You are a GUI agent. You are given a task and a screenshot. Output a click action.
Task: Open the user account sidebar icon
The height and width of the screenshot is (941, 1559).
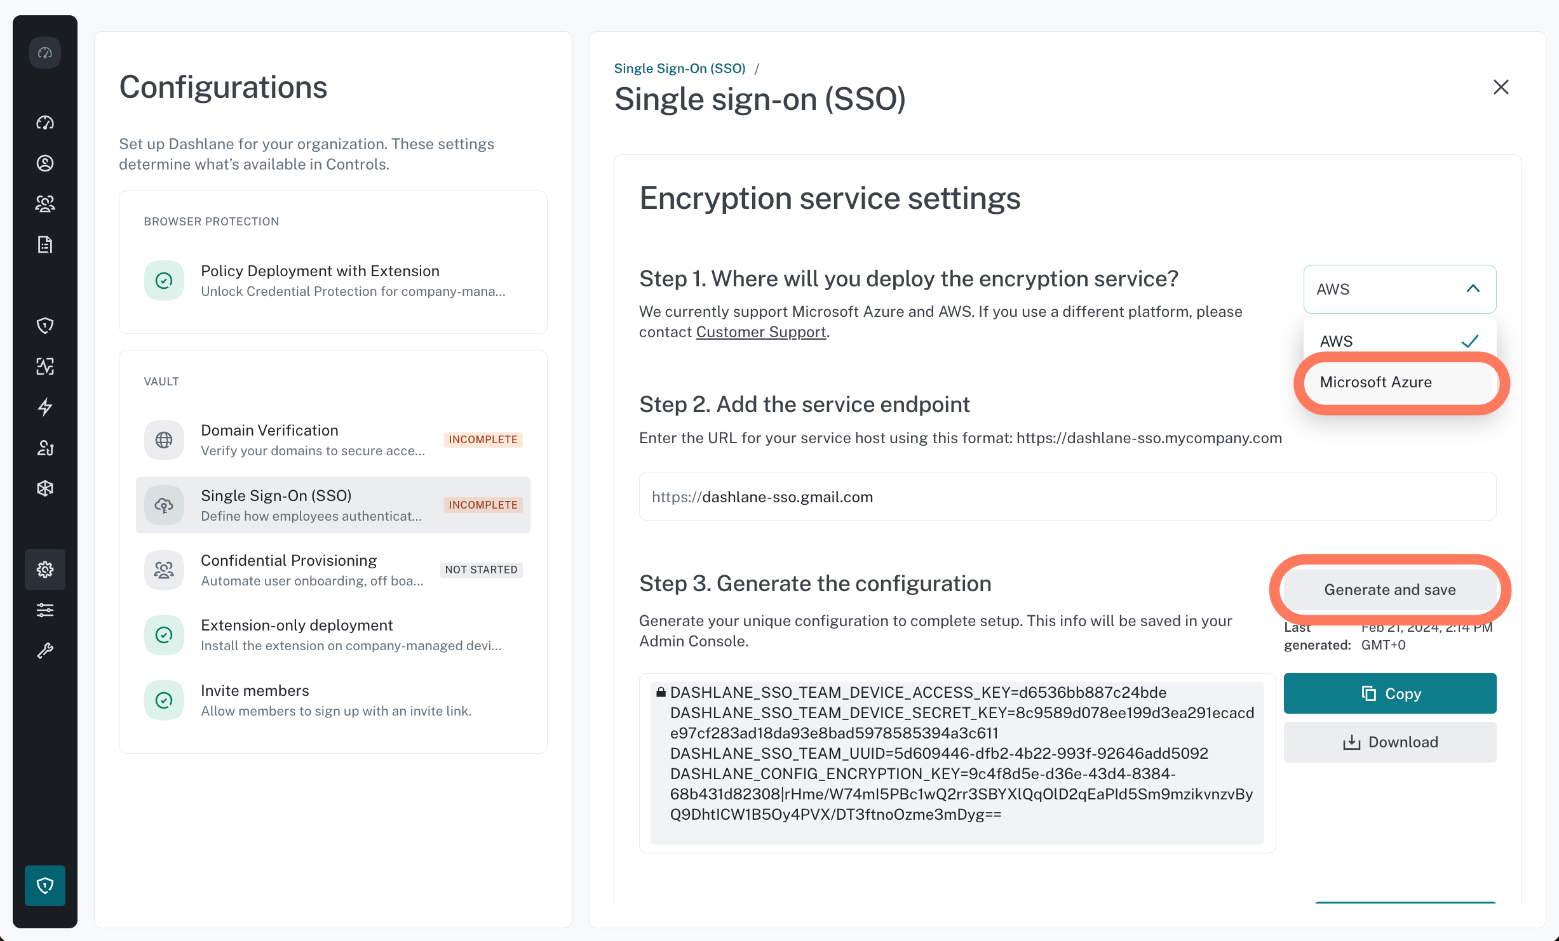pyautogui.click(x=45, y=163)
